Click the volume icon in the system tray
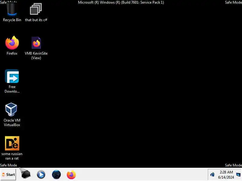 click(213, 175)
